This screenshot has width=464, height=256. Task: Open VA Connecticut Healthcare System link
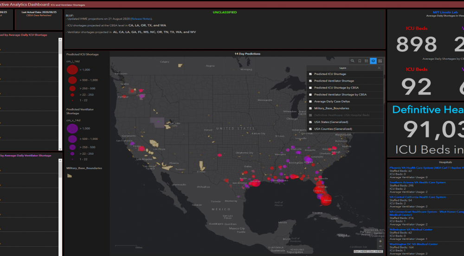click(426, 213)
